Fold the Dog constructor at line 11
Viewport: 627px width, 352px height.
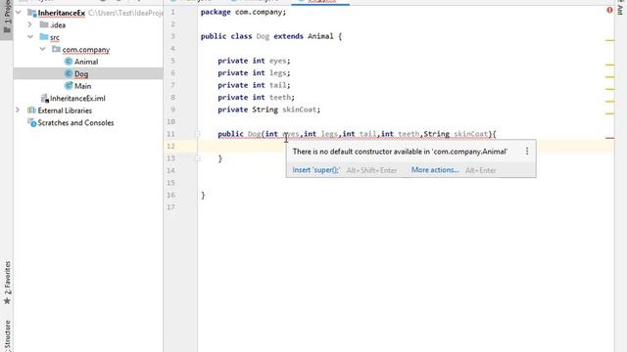click(198, 134)
